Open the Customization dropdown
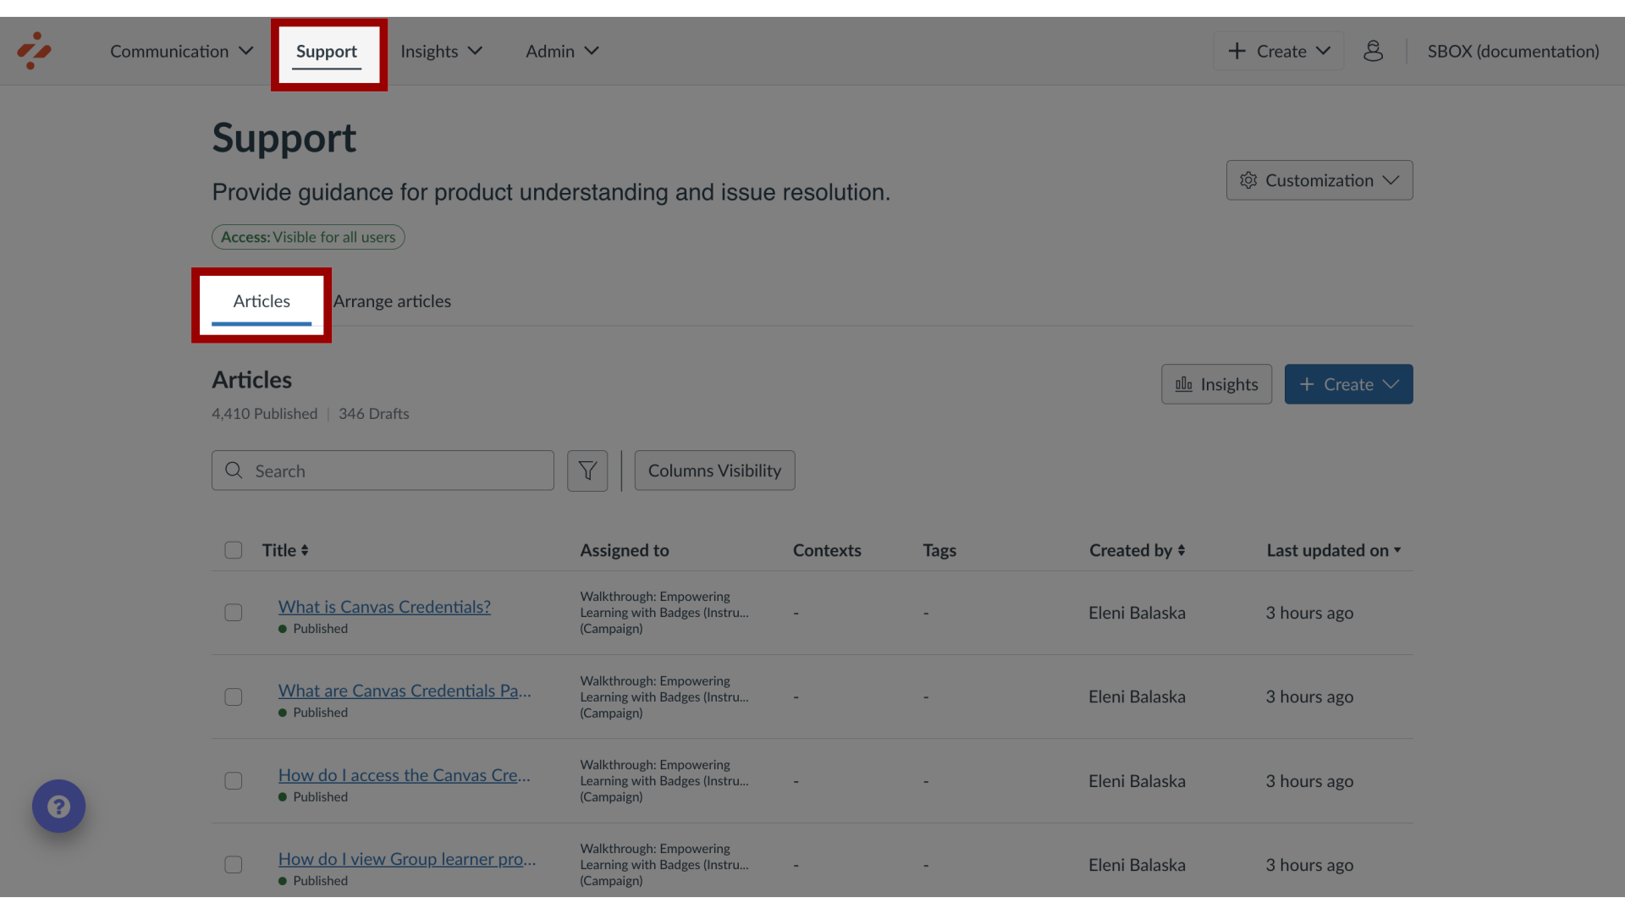This screenshot has width=1625, height=914. (1319, 180)
